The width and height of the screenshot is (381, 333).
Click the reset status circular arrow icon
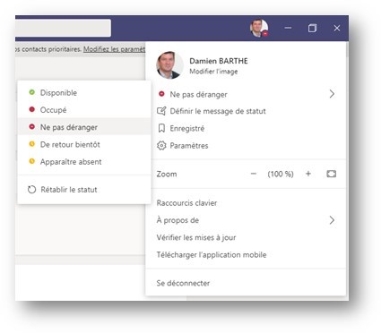click(31, 190)
